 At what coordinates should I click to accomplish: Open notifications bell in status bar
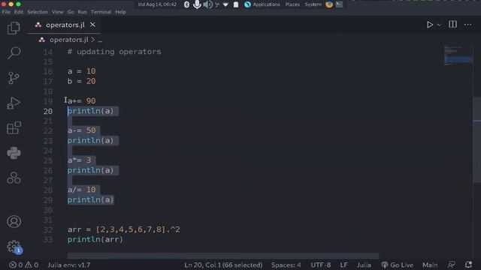[468, 265]
